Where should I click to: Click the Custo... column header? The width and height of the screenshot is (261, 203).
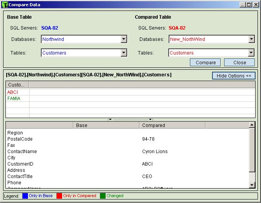point(17,85)
